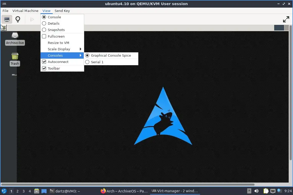The width and height of the screenshot is (293, 195).
Task: Click the horizontal scrollbar of the console
Action: coord(128,185)
